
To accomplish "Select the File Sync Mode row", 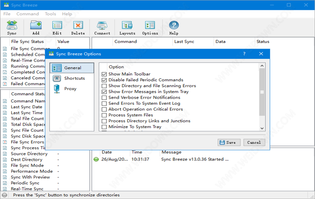I will click(x=45, y=166).
